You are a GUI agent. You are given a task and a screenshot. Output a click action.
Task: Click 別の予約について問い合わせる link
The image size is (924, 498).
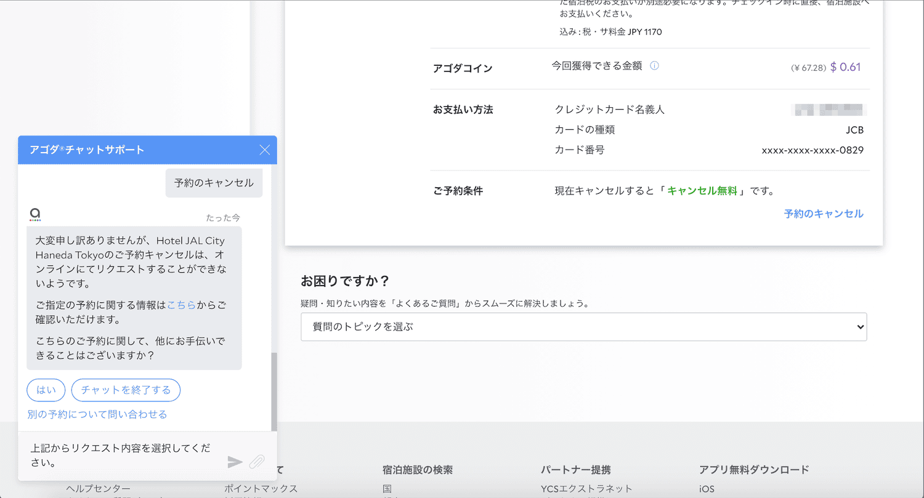click(97, 414)
